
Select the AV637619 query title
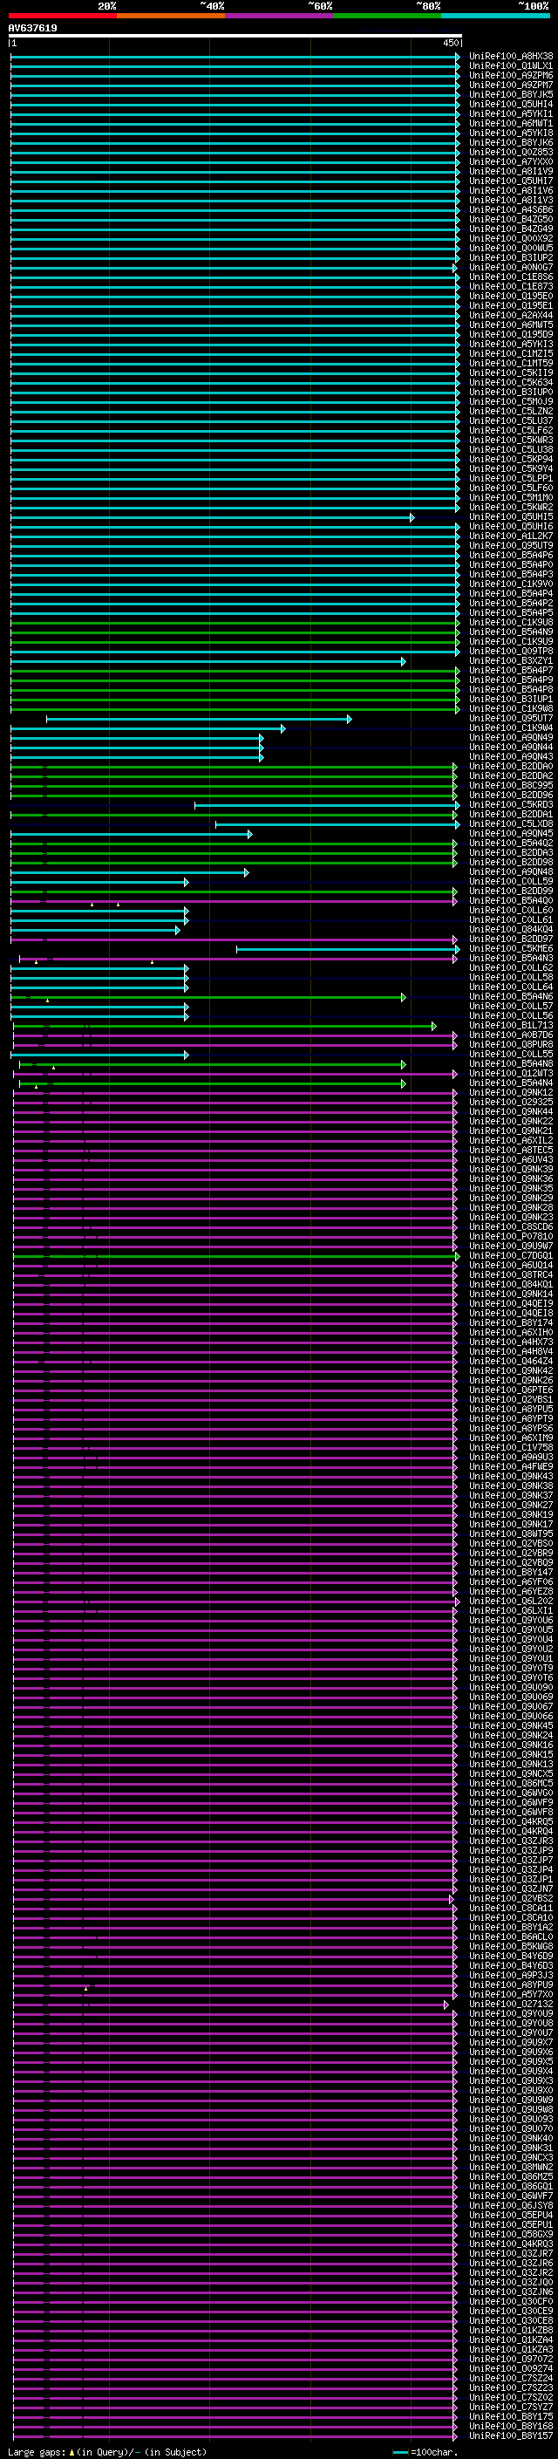coord(32,29)
